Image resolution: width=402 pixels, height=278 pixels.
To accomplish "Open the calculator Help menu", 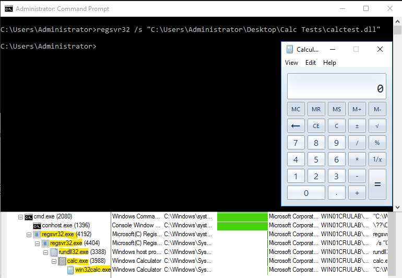I will click(x=329, y=63).
